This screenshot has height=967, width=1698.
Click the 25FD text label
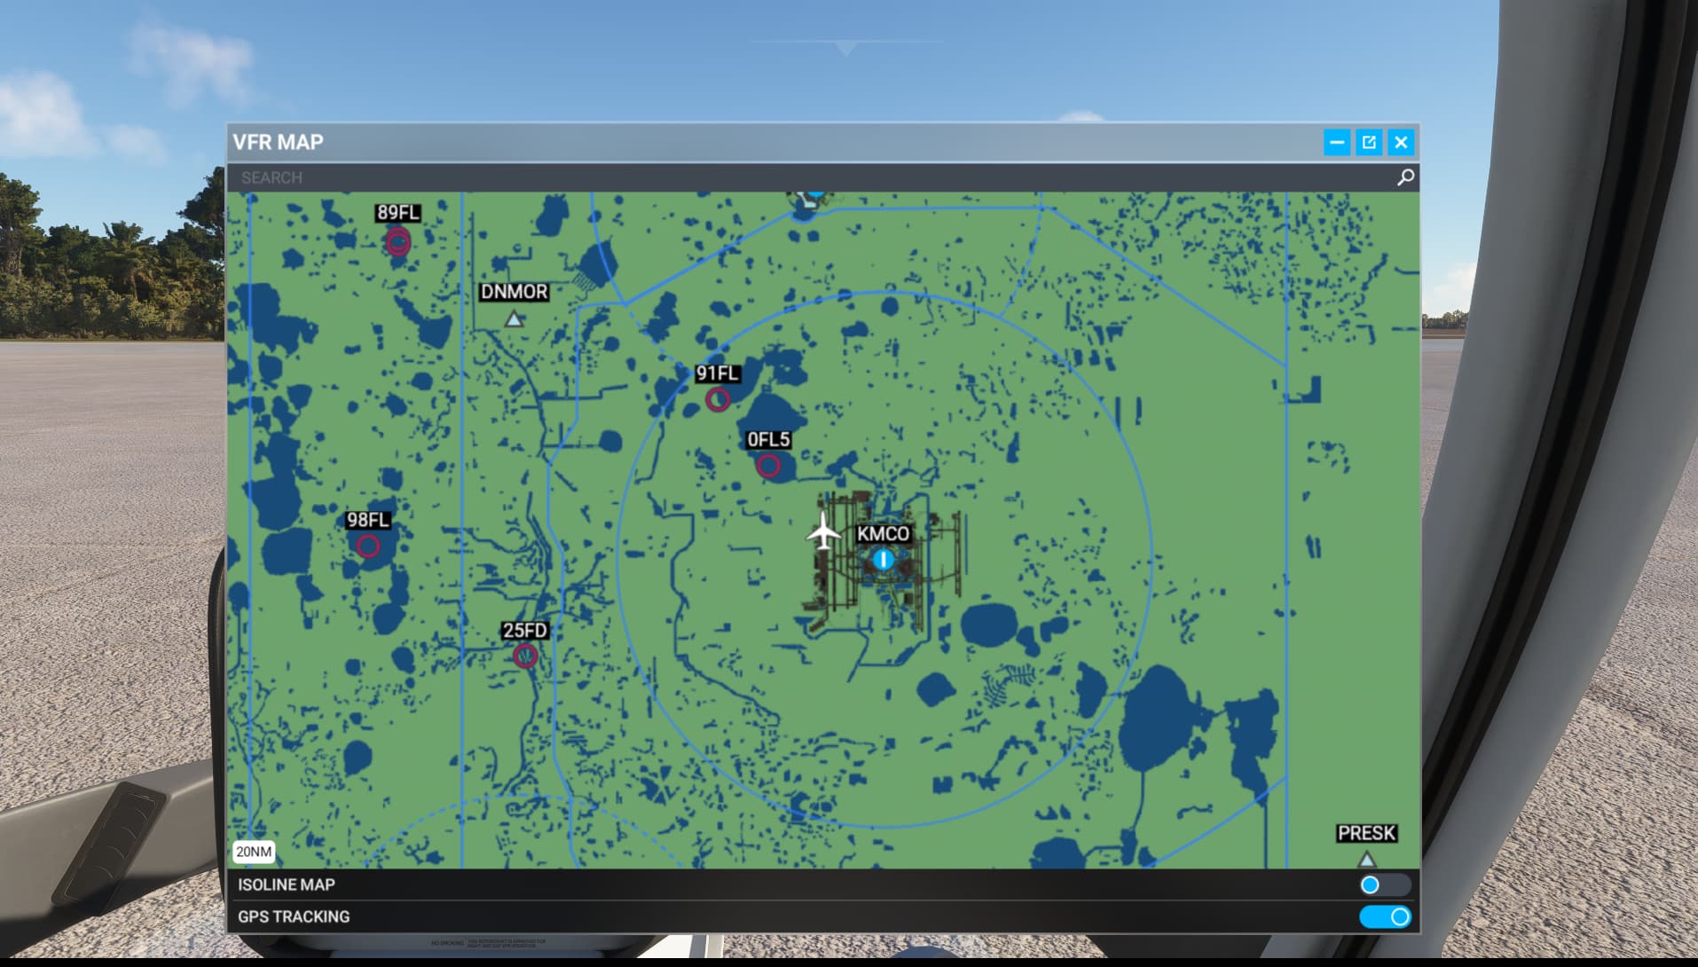[x=525, y=631]
